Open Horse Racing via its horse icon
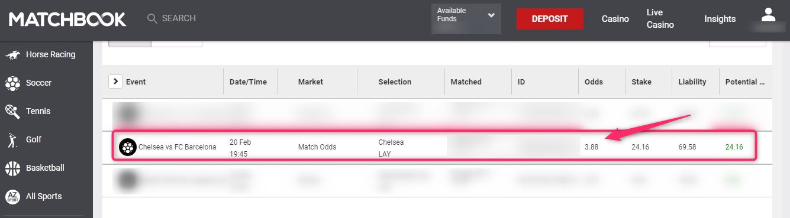 (12, 54)
